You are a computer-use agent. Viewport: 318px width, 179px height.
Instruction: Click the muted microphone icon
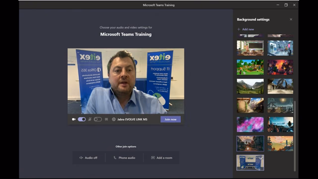pyautogui.click(x=90, y=119)
